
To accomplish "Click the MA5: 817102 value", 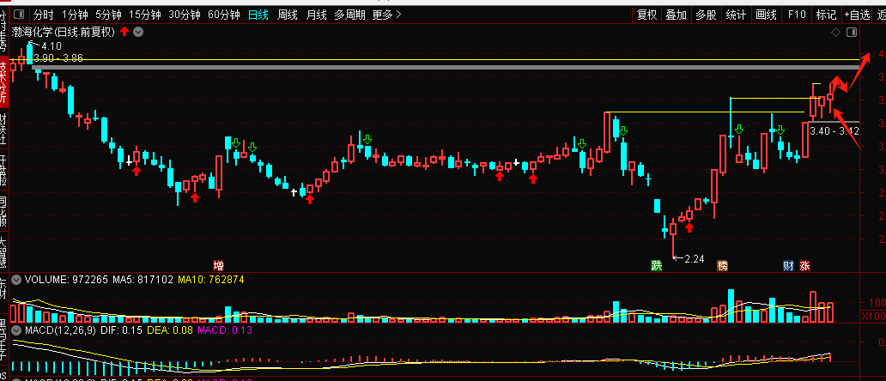I will pyautogui.click(x=143, y=280).
